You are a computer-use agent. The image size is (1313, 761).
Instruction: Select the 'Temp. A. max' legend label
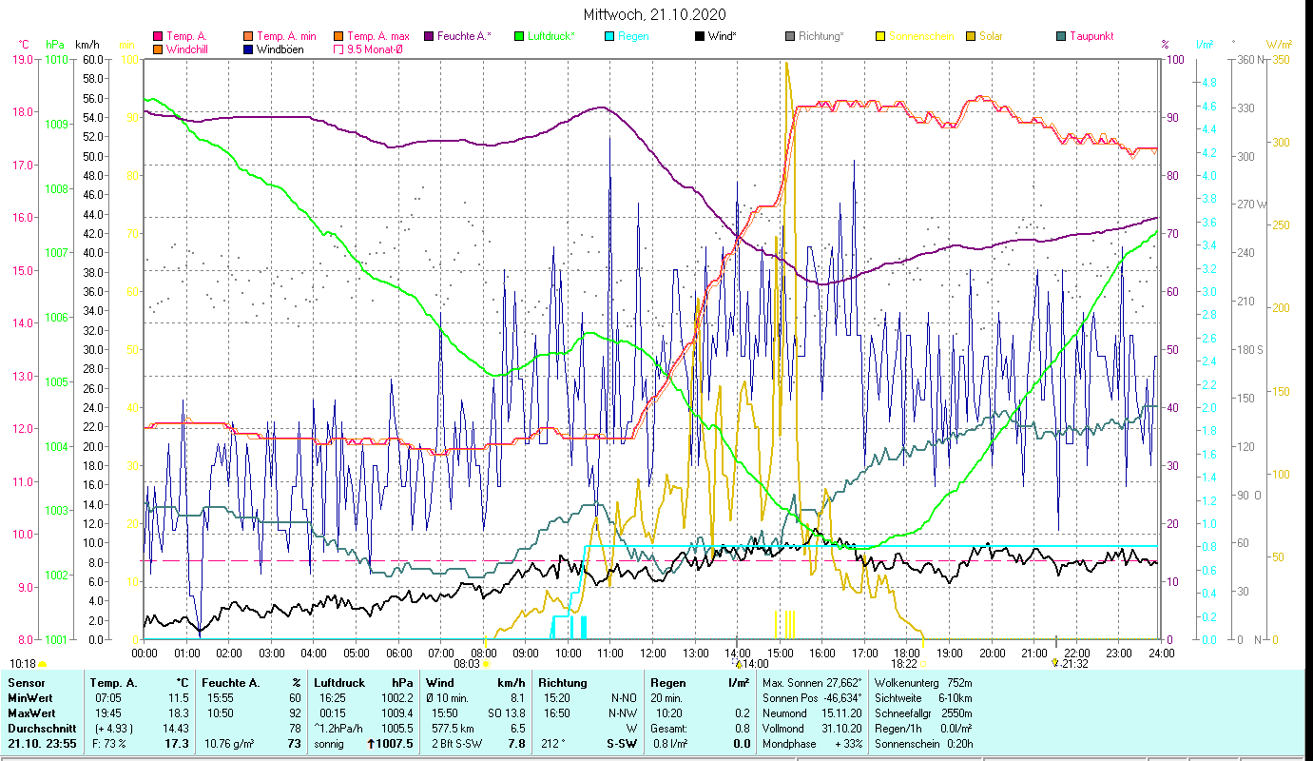pos(379,36)
